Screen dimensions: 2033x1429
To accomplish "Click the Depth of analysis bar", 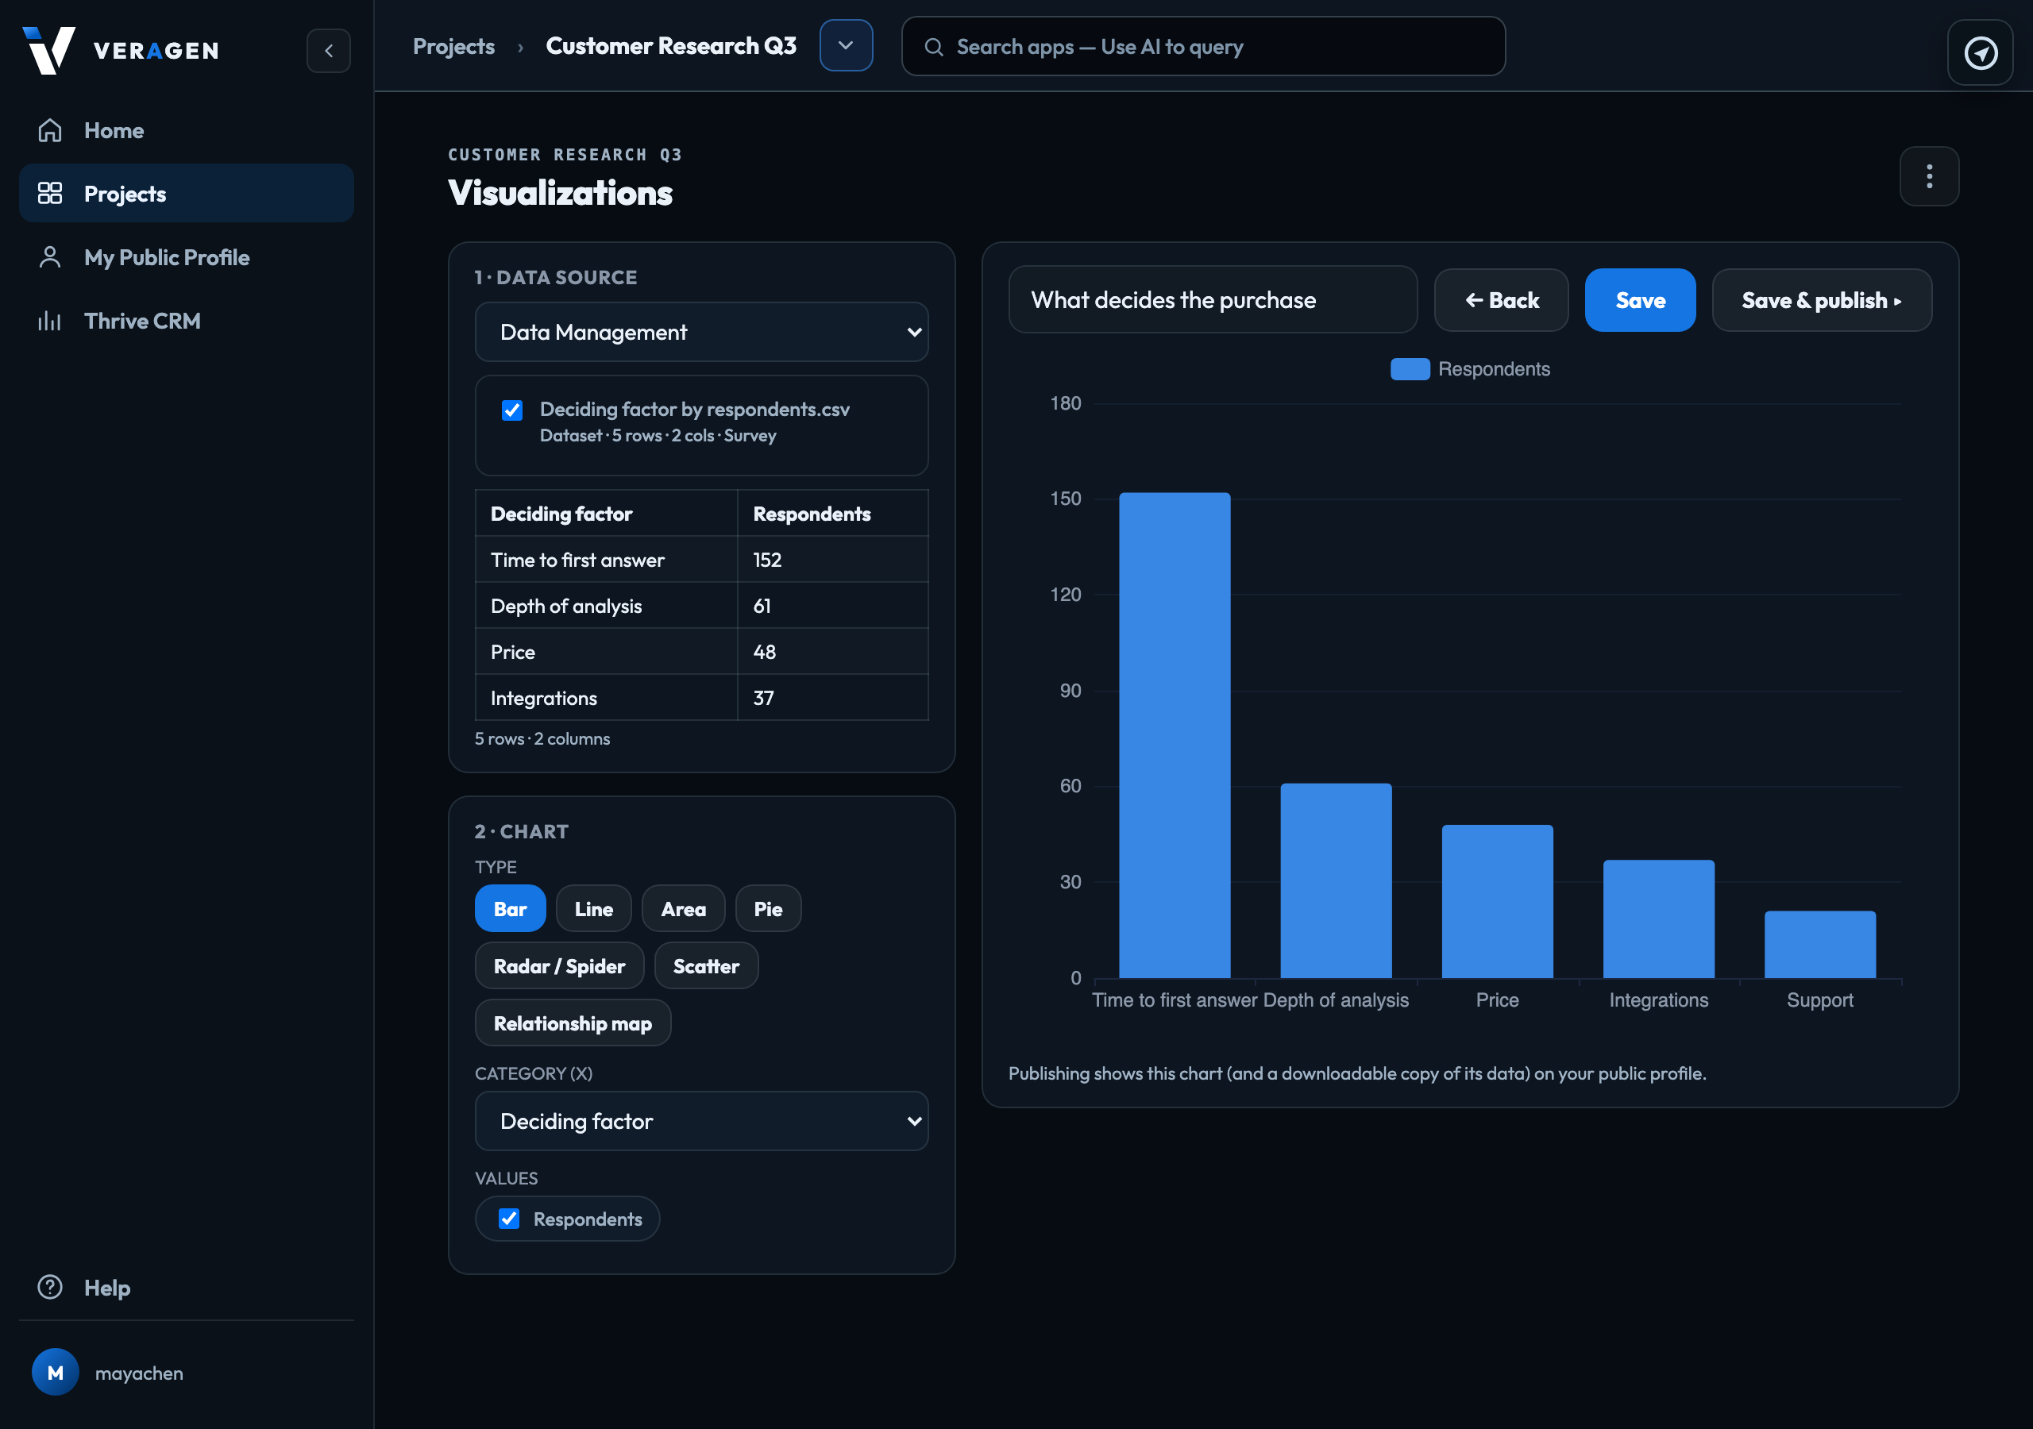I will (1335, 880).
